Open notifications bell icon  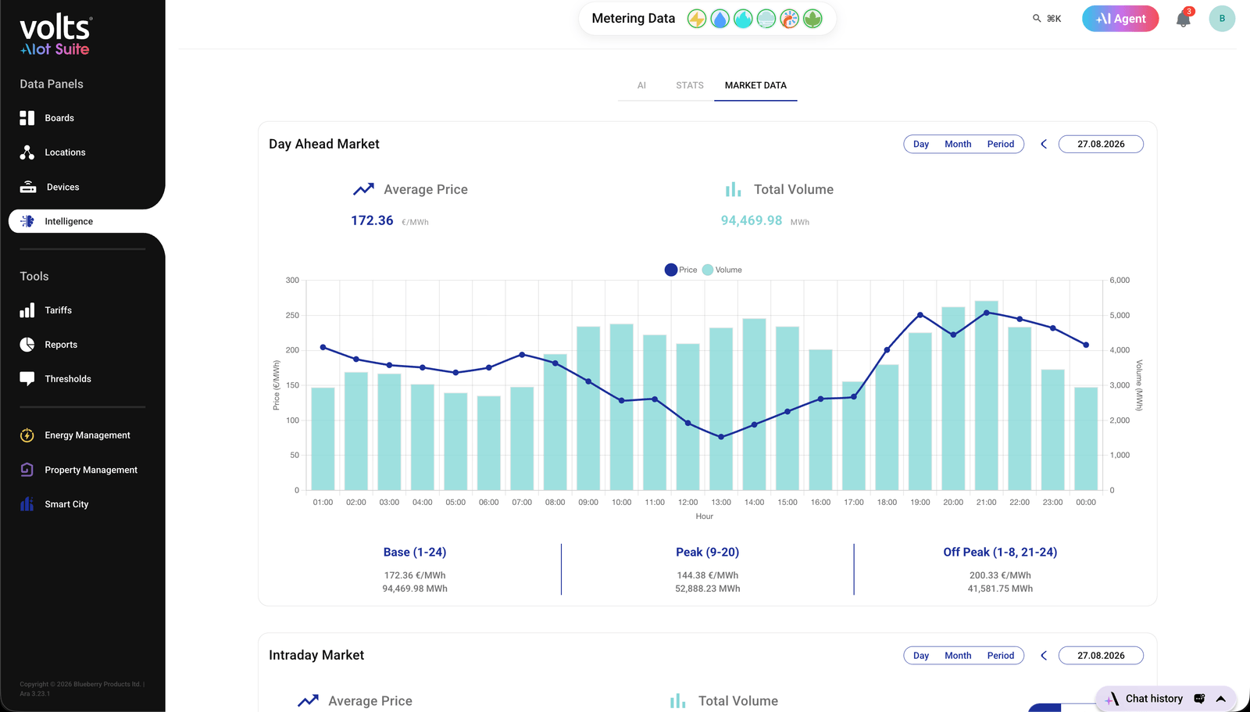click(x=1184, y=20)
